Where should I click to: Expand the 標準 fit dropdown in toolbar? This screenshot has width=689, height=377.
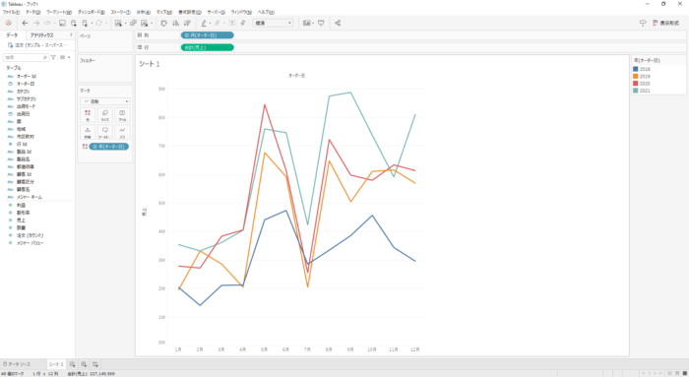273,23
